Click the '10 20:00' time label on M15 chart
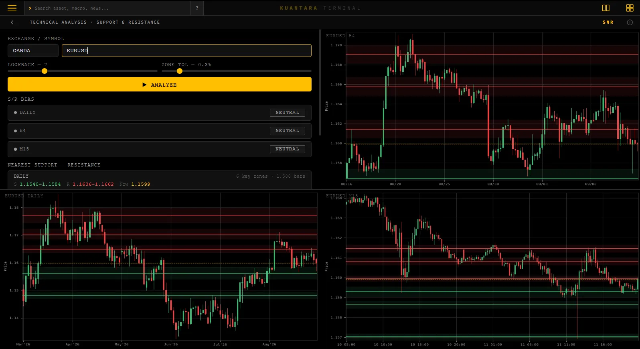Screen dimensions: 640x349 (456, 345)
